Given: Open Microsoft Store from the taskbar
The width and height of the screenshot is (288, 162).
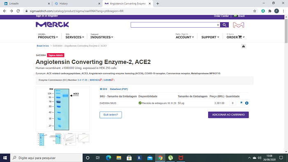Looking at the screenshot, I should tap(129, 158).
